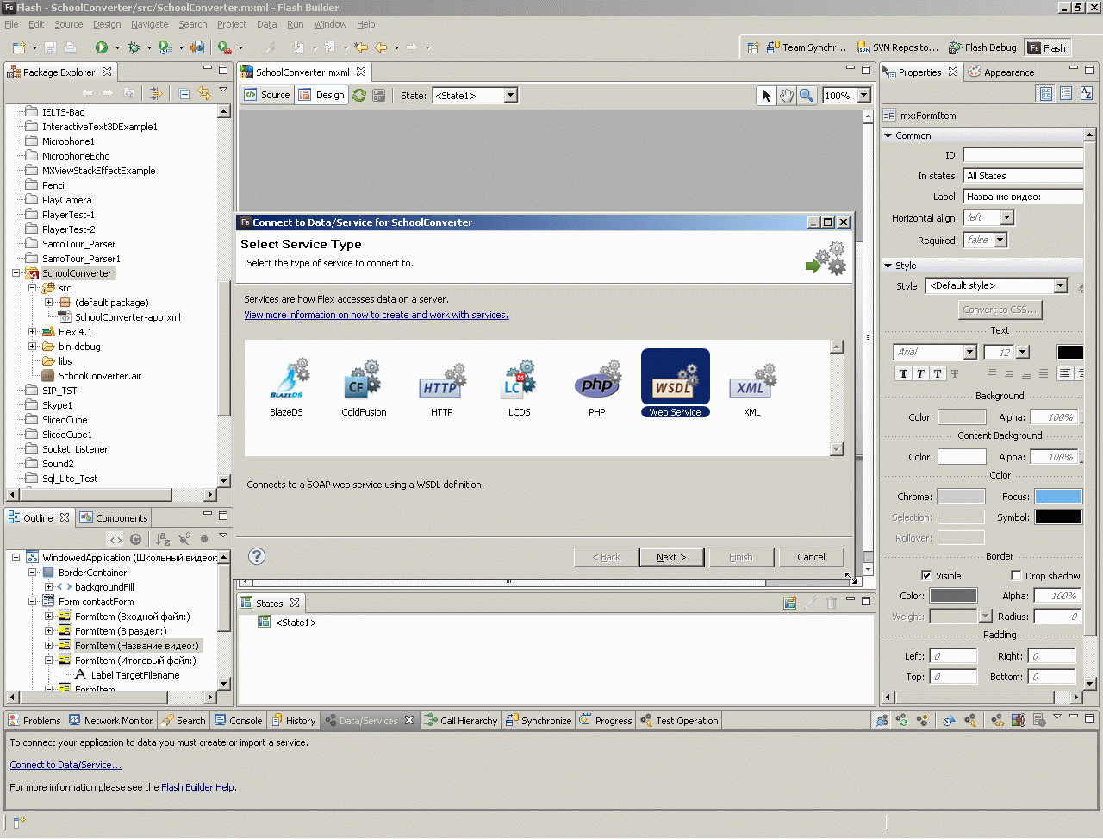The image size is (1103, 839).
Task: Click the Label input field
Action: click(x=1023, y=197)
